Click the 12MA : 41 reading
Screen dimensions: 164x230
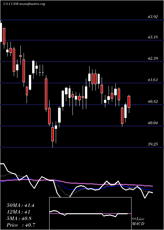(18, 212)
